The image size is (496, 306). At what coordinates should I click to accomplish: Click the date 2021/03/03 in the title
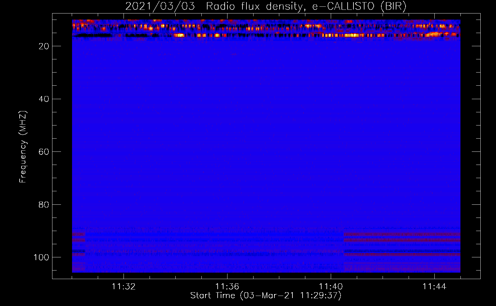pos(160,6)
